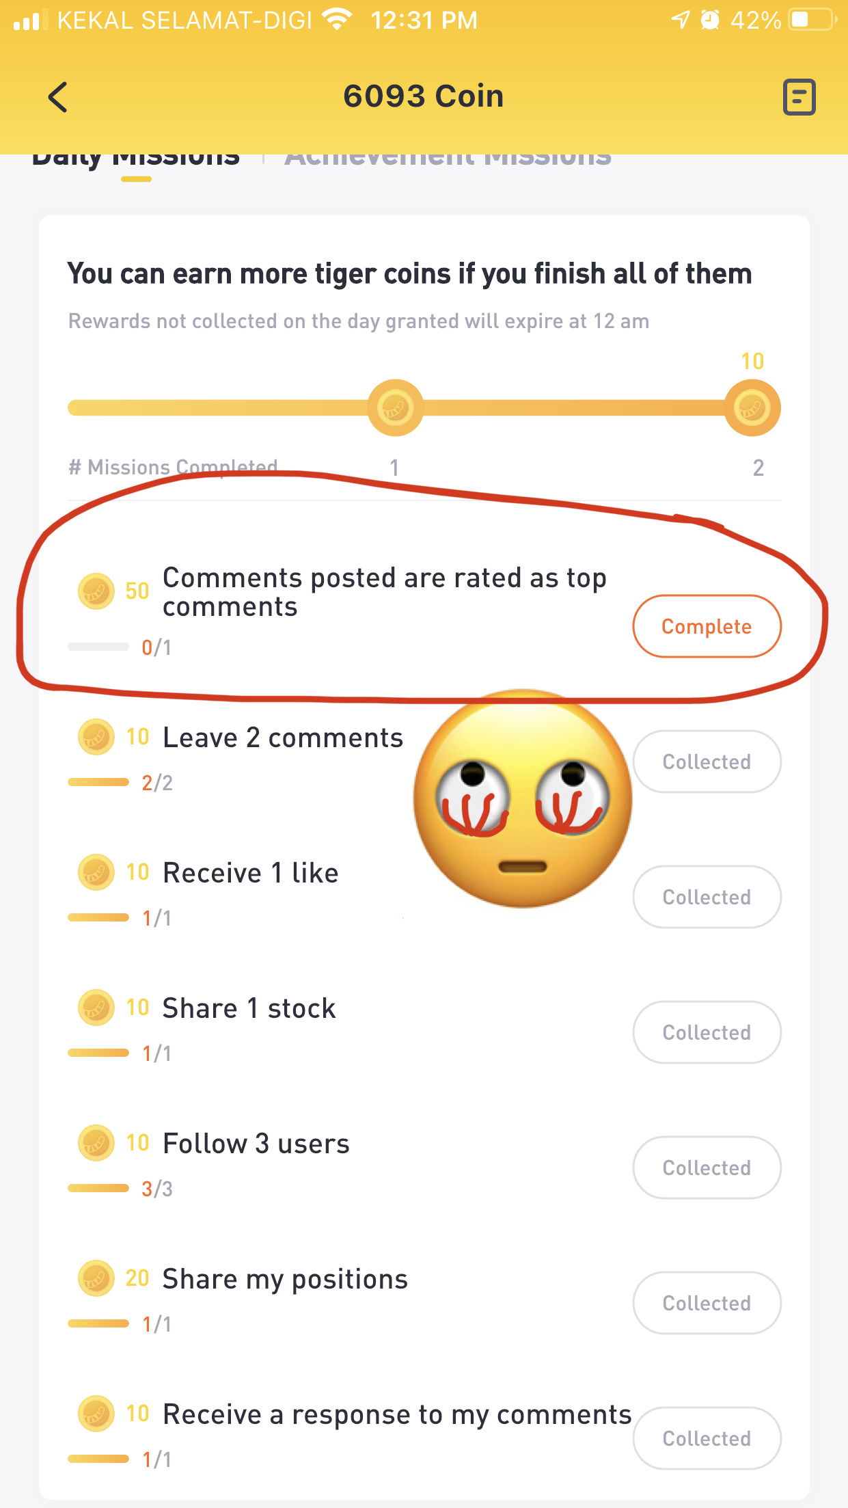Viewport: 848px width, 1508px height.
Task: Tap the first milestone coin on progress bar
Action: [x=395, y=407]
